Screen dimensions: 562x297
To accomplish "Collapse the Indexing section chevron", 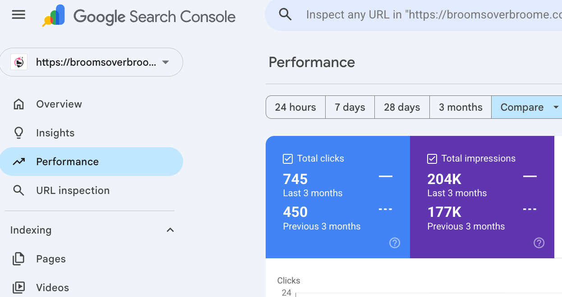I will 170,230.
